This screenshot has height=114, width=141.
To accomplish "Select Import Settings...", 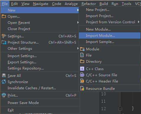I will pyautogui.click(x=40, y=56).
